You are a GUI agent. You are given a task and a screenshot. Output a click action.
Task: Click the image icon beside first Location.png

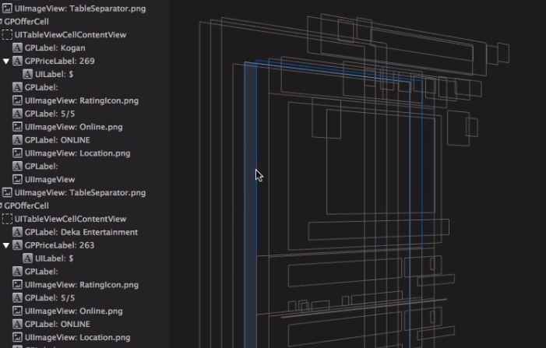point(17,153)
